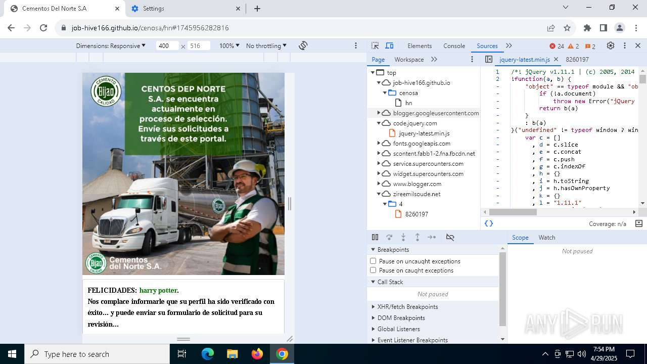Bookmark this page star icon
The width and height of the screenshot is (647, 364).
pyautogui.click(x=567, y=28)
